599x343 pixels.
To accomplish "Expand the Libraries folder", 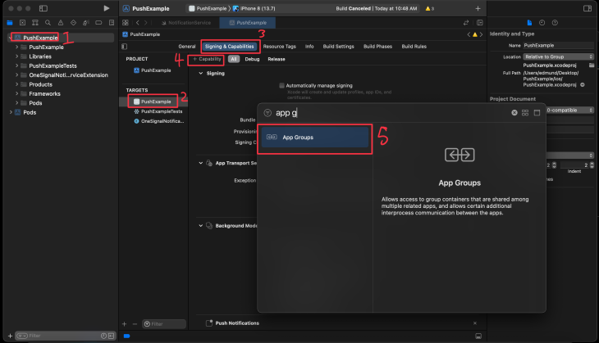I will click(16, 56).
